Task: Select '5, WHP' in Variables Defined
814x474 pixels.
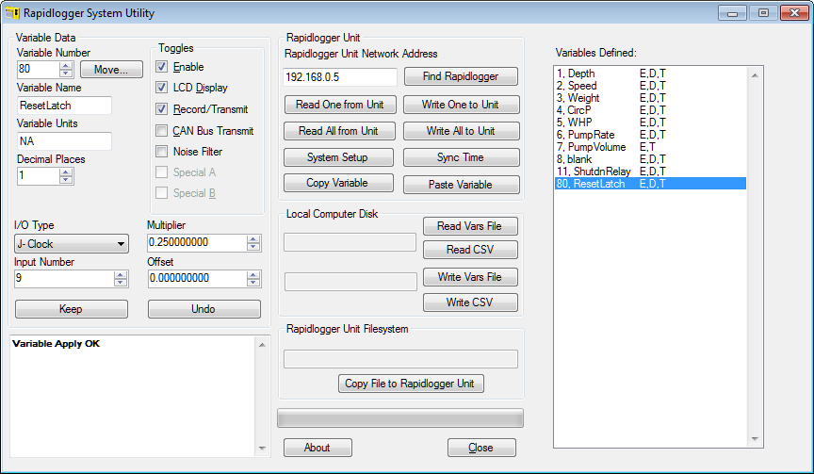Action: coord(650,122)
